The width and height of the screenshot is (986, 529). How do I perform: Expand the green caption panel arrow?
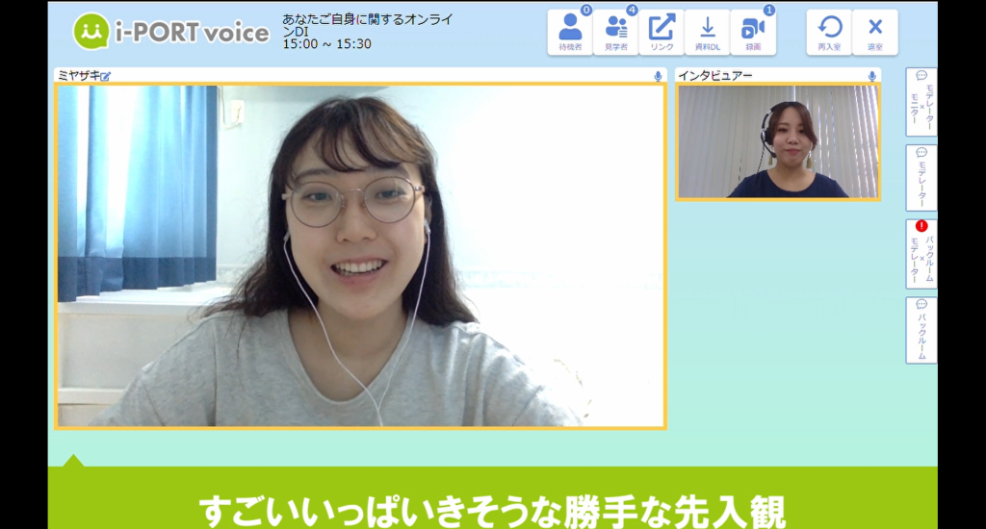[73, 460]
